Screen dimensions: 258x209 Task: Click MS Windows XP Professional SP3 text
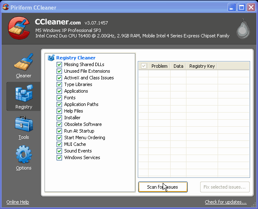click(x=68, y=30)
